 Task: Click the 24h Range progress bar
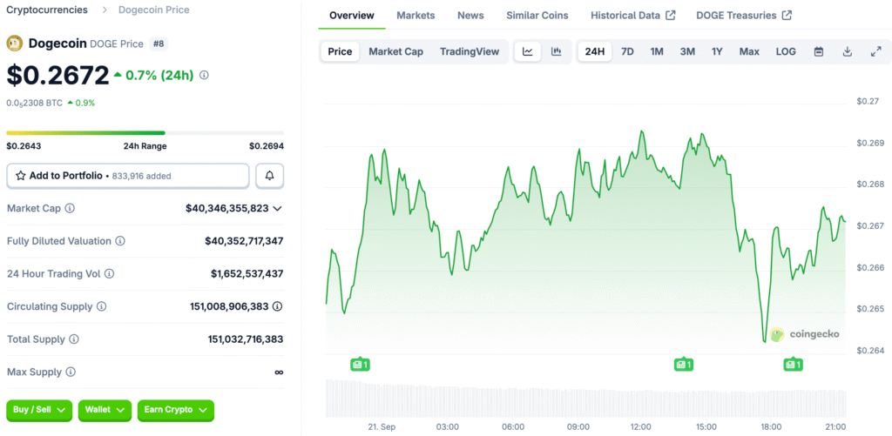[x=145, y=133]
